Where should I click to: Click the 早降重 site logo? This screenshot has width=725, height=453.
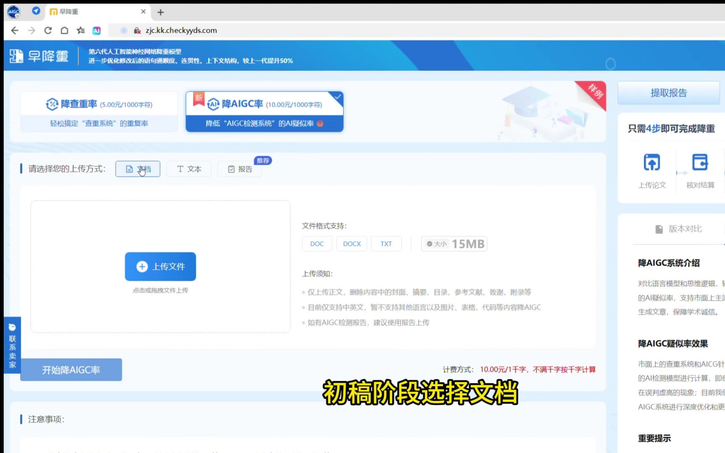click(x=39, y=56)
